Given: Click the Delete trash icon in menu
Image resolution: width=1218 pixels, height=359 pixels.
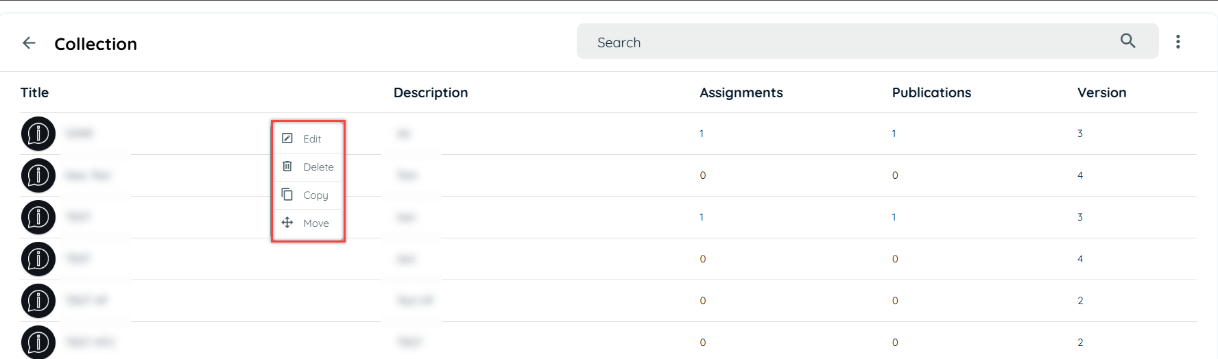Looking at the screenshot, I should pos(287,166).
